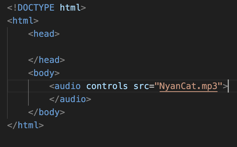Click the closing bracket after NyanCat.mp3 string

(x=225, y=86)
